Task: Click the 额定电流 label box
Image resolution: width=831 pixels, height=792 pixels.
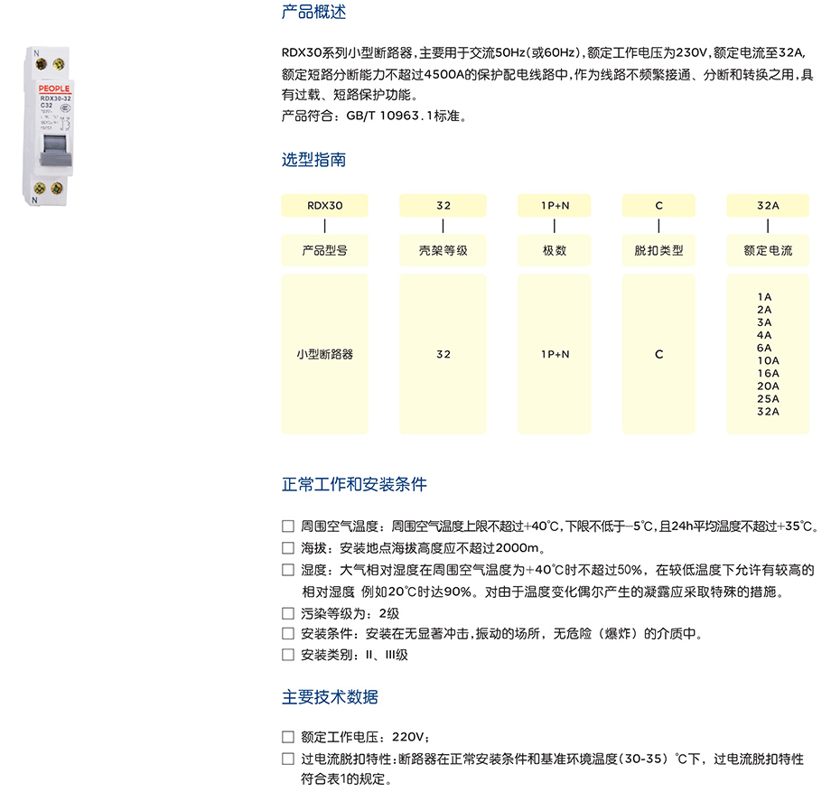Action: 768,250
